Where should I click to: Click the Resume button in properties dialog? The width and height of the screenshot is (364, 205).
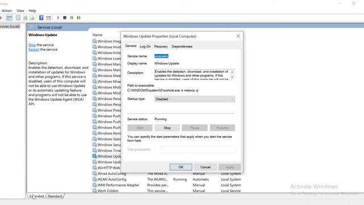tap(222, 128)
